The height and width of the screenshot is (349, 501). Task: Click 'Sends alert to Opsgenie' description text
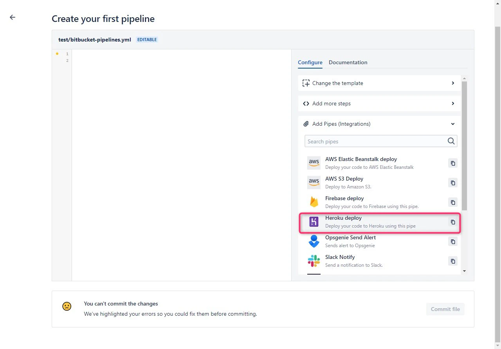click(350, 246)
